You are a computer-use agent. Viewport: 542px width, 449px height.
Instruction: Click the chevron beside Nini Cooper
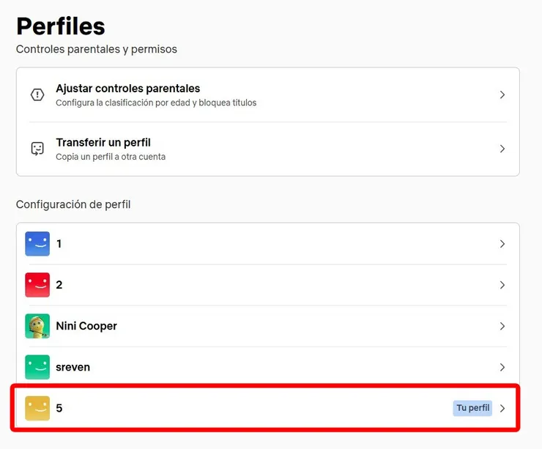tap(502, 326)
